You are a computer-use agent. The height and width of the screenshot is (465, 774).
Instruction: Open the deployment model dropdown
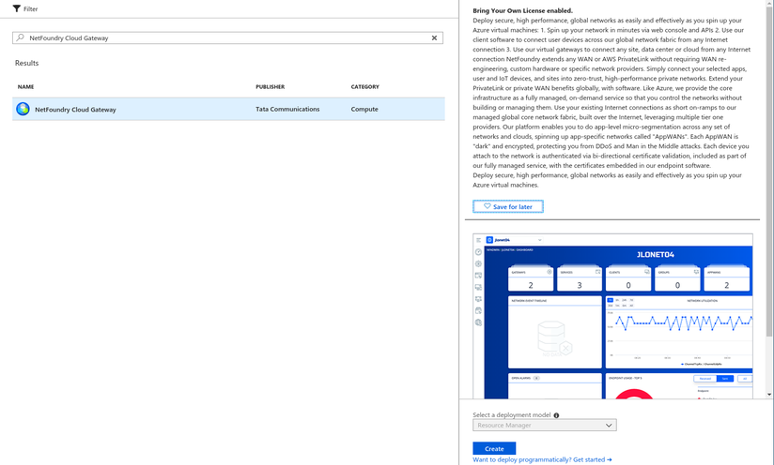(x=545, y=425)
